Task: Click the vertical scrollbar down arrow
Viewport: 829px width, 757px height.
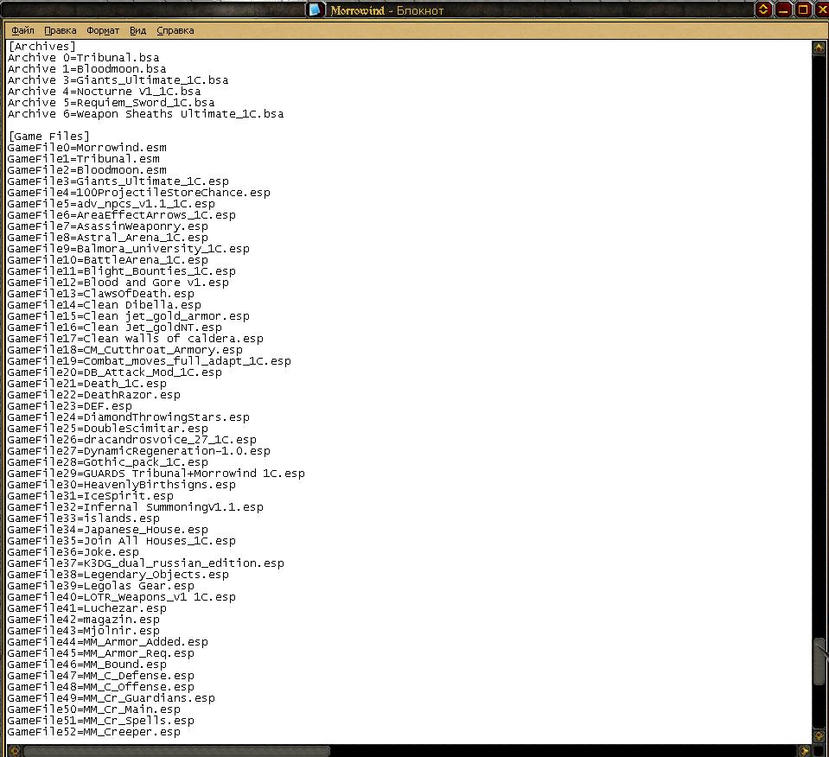Action: pyautogui.click(x=819, y=736)
